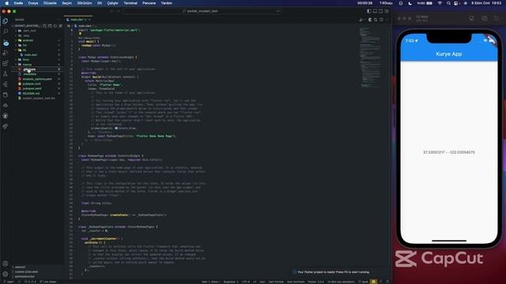Open the Manage gear in activity bar

point(6,274)
